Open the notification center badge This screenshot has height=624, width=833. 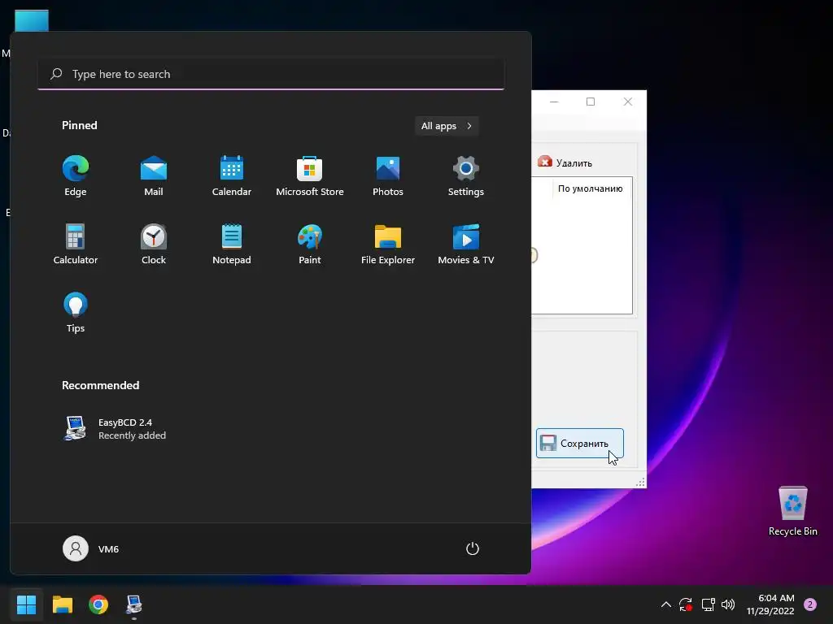coord(810,604)
